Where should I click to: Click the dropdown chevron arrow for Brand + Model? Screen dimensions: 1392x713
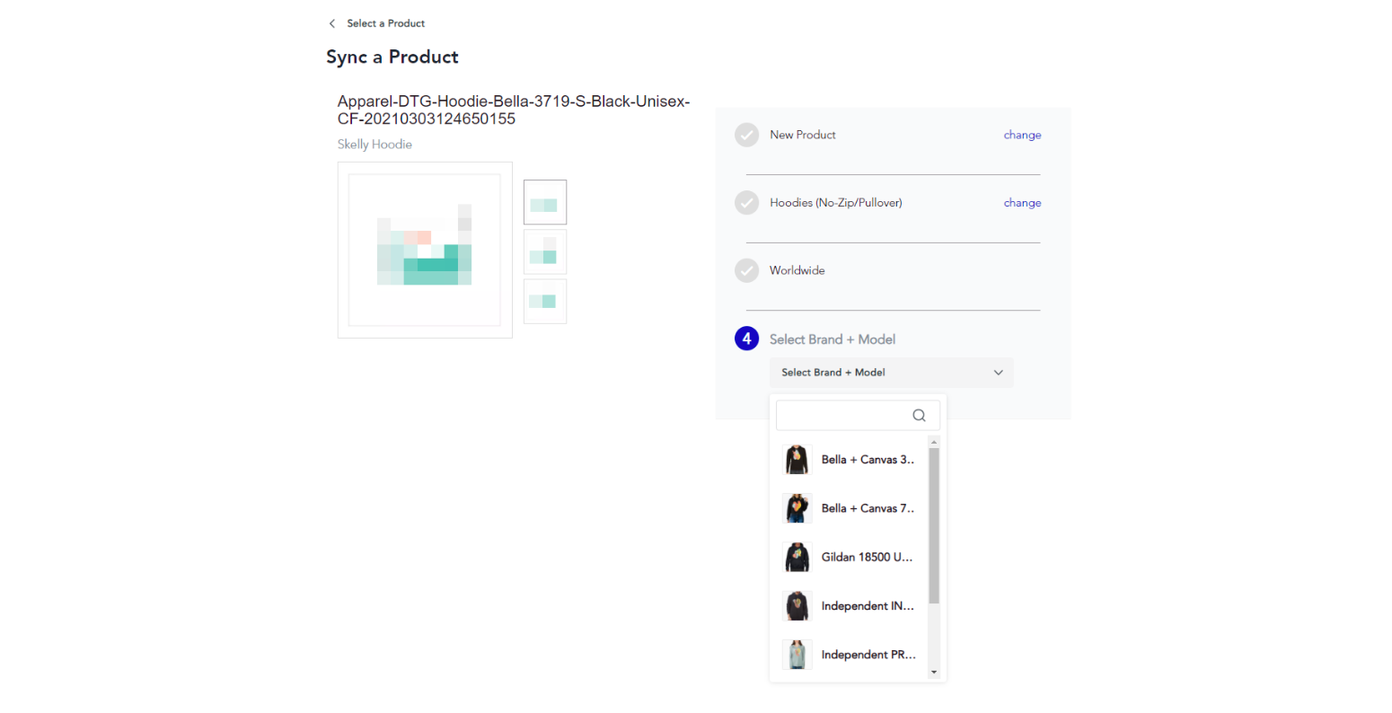(998, 373)
